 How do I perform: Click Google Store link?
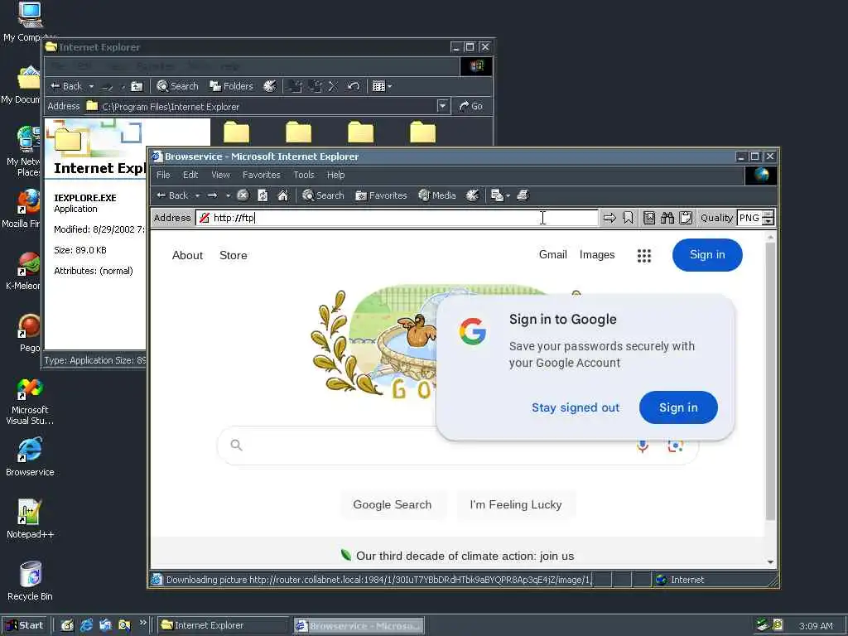233,255
